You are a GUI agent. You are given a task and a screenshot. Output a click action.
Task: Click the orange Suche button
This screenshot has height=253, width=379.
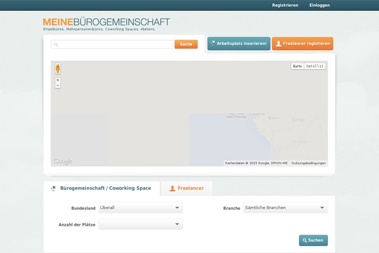coord(186,44)
